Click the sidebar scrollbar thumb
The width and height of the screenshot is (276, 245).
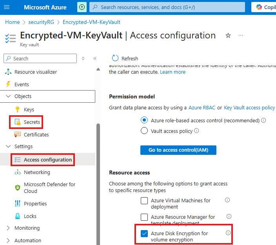pos(98,184)
